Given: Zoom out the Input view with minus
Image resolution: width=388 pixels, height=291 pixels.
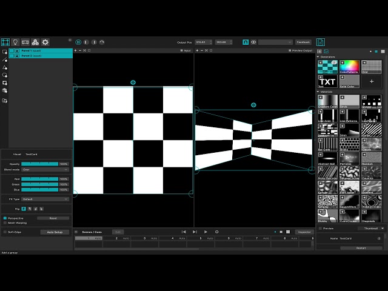Looking at the screenshot, I should click(80, 50).
